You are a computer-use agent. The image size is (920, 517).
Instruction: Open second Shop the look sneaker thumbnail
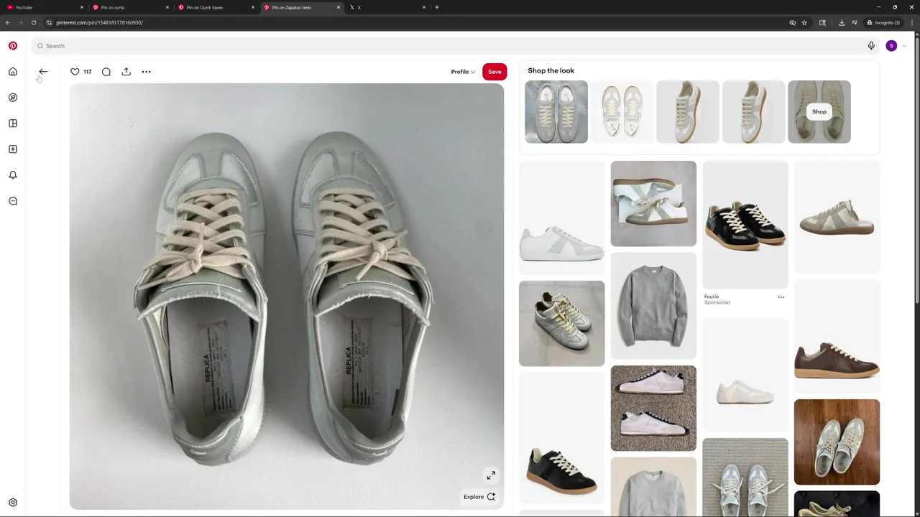[622, 112]
